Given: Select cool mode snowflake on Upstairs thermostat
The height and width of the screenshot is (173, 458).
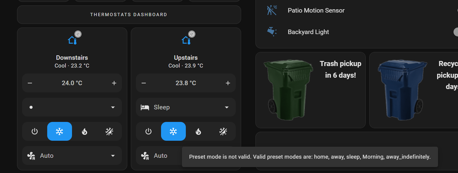Looking at the screenshot, I should 173,131.
